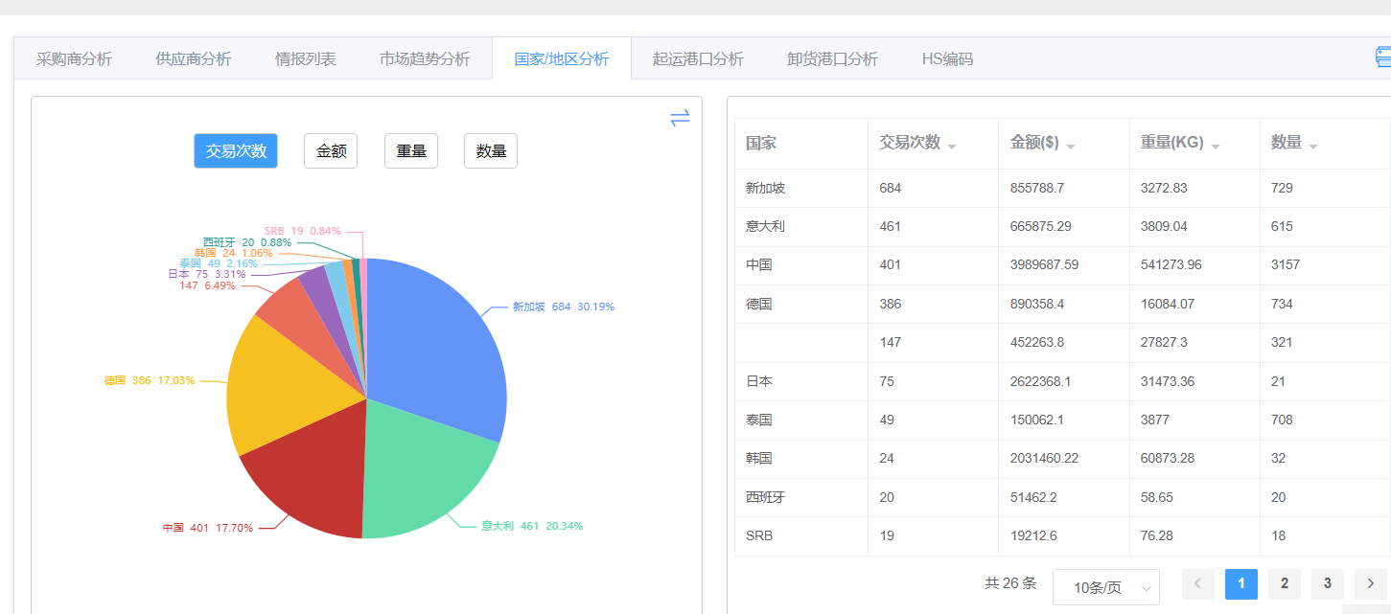Switch to 供应商分析 tab
The width and height of the screenshot is (1391, 614).
click(x=194, y=58)
